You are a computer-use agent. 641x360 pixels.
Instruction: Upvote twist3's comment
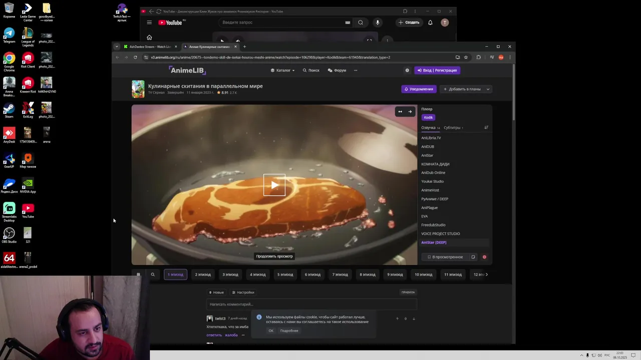click(397, 318)
